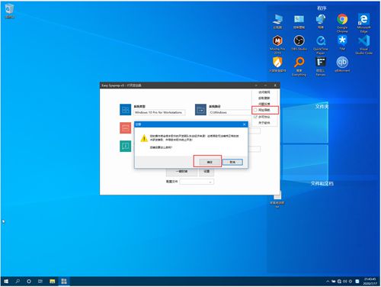Click the small settings button beside one-key button
Viewport: 381px width, 287px height.
(207, 172)
